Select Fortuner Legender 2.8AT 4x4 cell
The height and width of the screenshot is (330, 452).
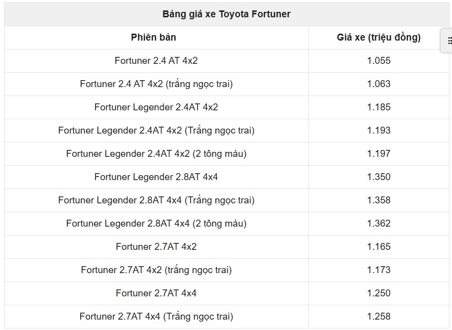(156, 177)
